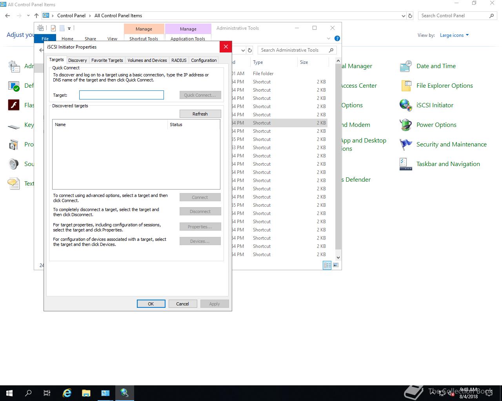Click Control Panel breadcrumb in address bar
This screenshot has width=502, height=401.
point(71,16)
